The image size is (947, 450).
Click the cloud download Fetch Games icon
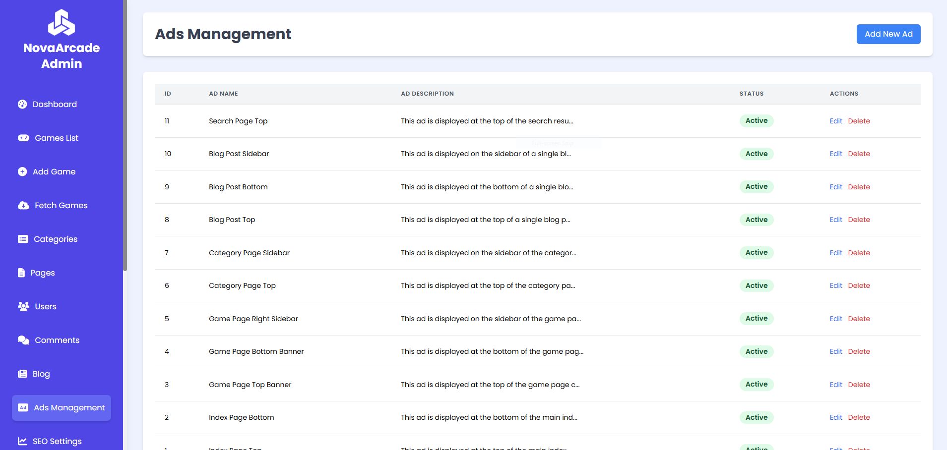pos(23,205)
